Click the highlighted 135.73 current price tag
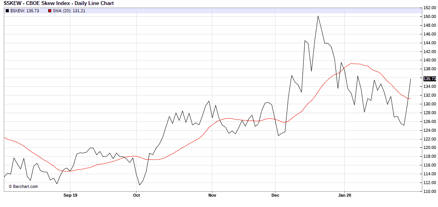The image size is (438, 207). pos(430,79)
